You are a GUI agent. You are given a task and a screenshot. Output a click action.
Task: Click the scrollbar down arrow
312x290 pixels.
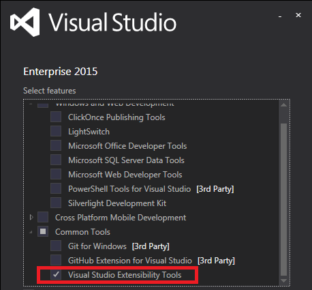[x=283, y=280]
